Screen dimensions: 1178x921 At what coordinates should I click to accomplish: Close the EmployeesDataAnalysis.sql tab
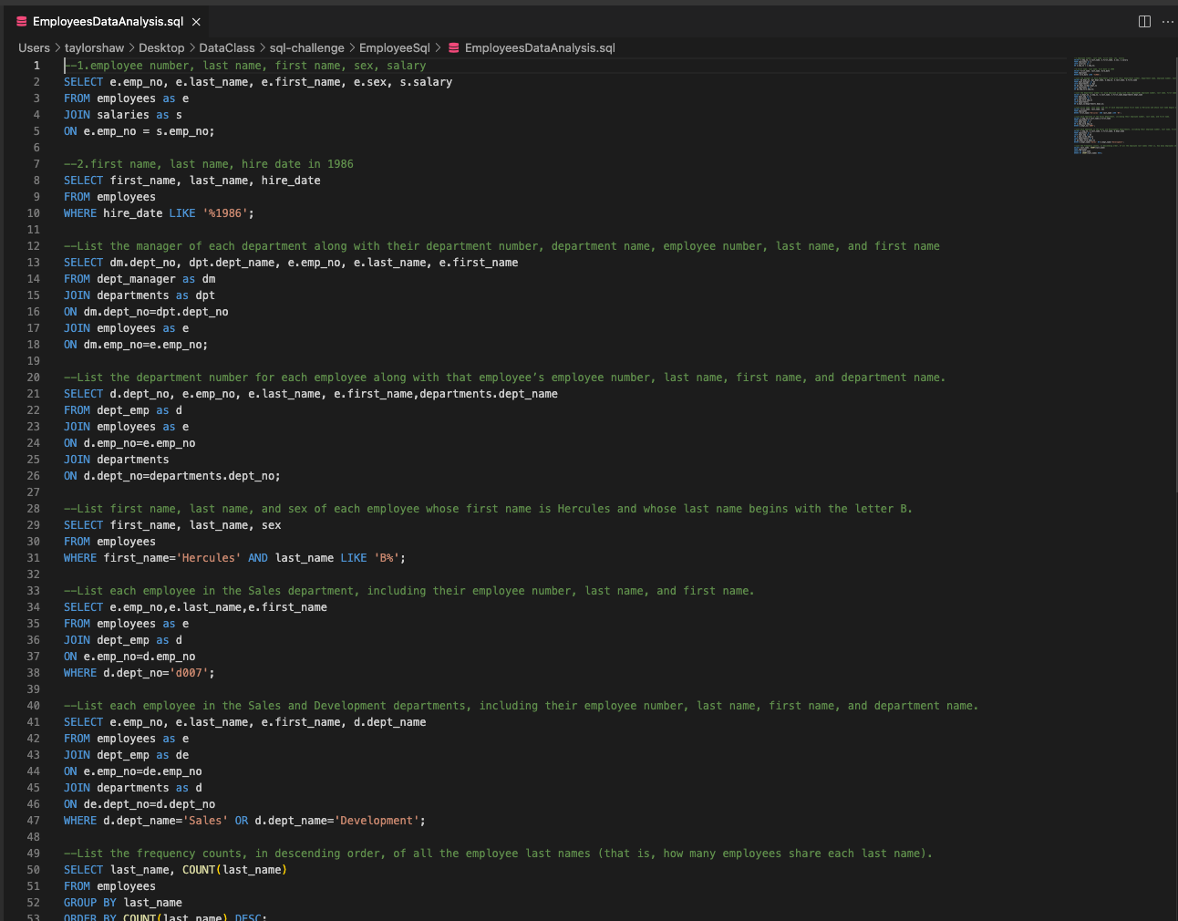tap(196, 21)
